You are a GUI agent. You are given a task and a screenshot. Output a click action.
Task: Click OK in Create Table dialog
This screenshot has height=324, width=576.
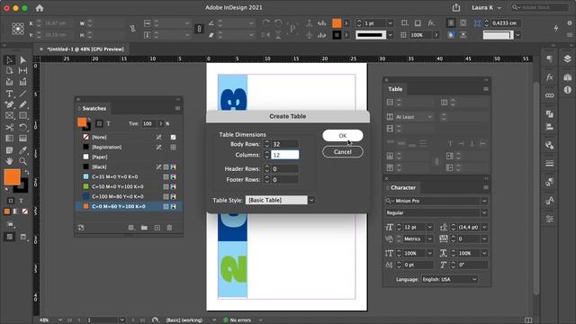[343, 136]
